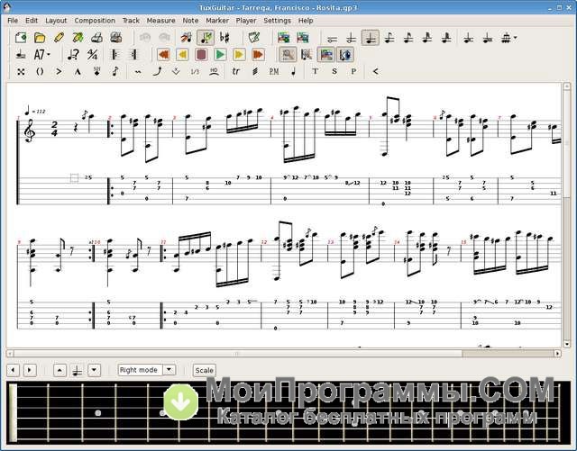Apply trill tr effect
577x451 pixels.
pos(236,72)
